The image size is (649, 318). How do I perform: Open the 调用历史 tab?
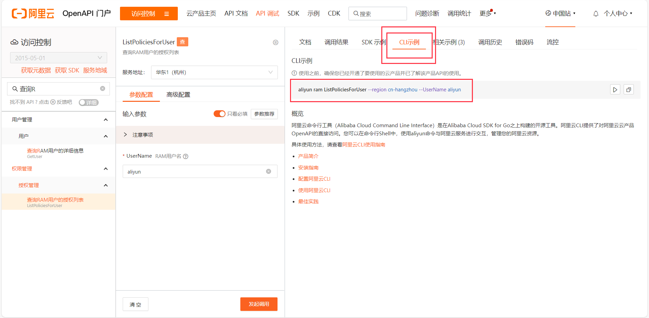(490, 42)
